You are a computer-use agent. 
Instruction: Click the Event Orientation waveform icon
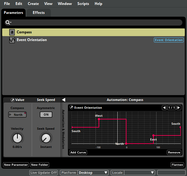point(12,40)
